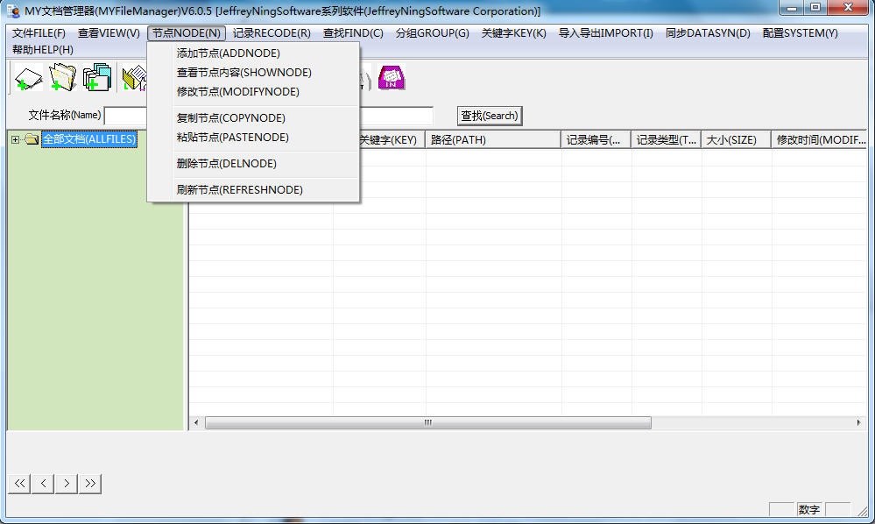Screen dimensions: 875x524
Task: Click the app icon in the title bar
Action: click(13, 11)
